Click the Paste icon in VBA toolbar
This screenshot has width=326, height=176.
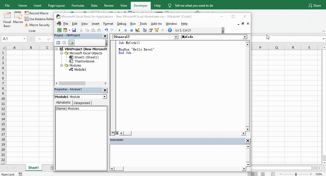click(x=93, y=30)
